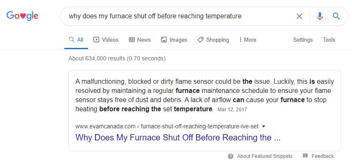The image size is (352, 165).
Task: Open the search Tools options
Action: coord(329,40)
